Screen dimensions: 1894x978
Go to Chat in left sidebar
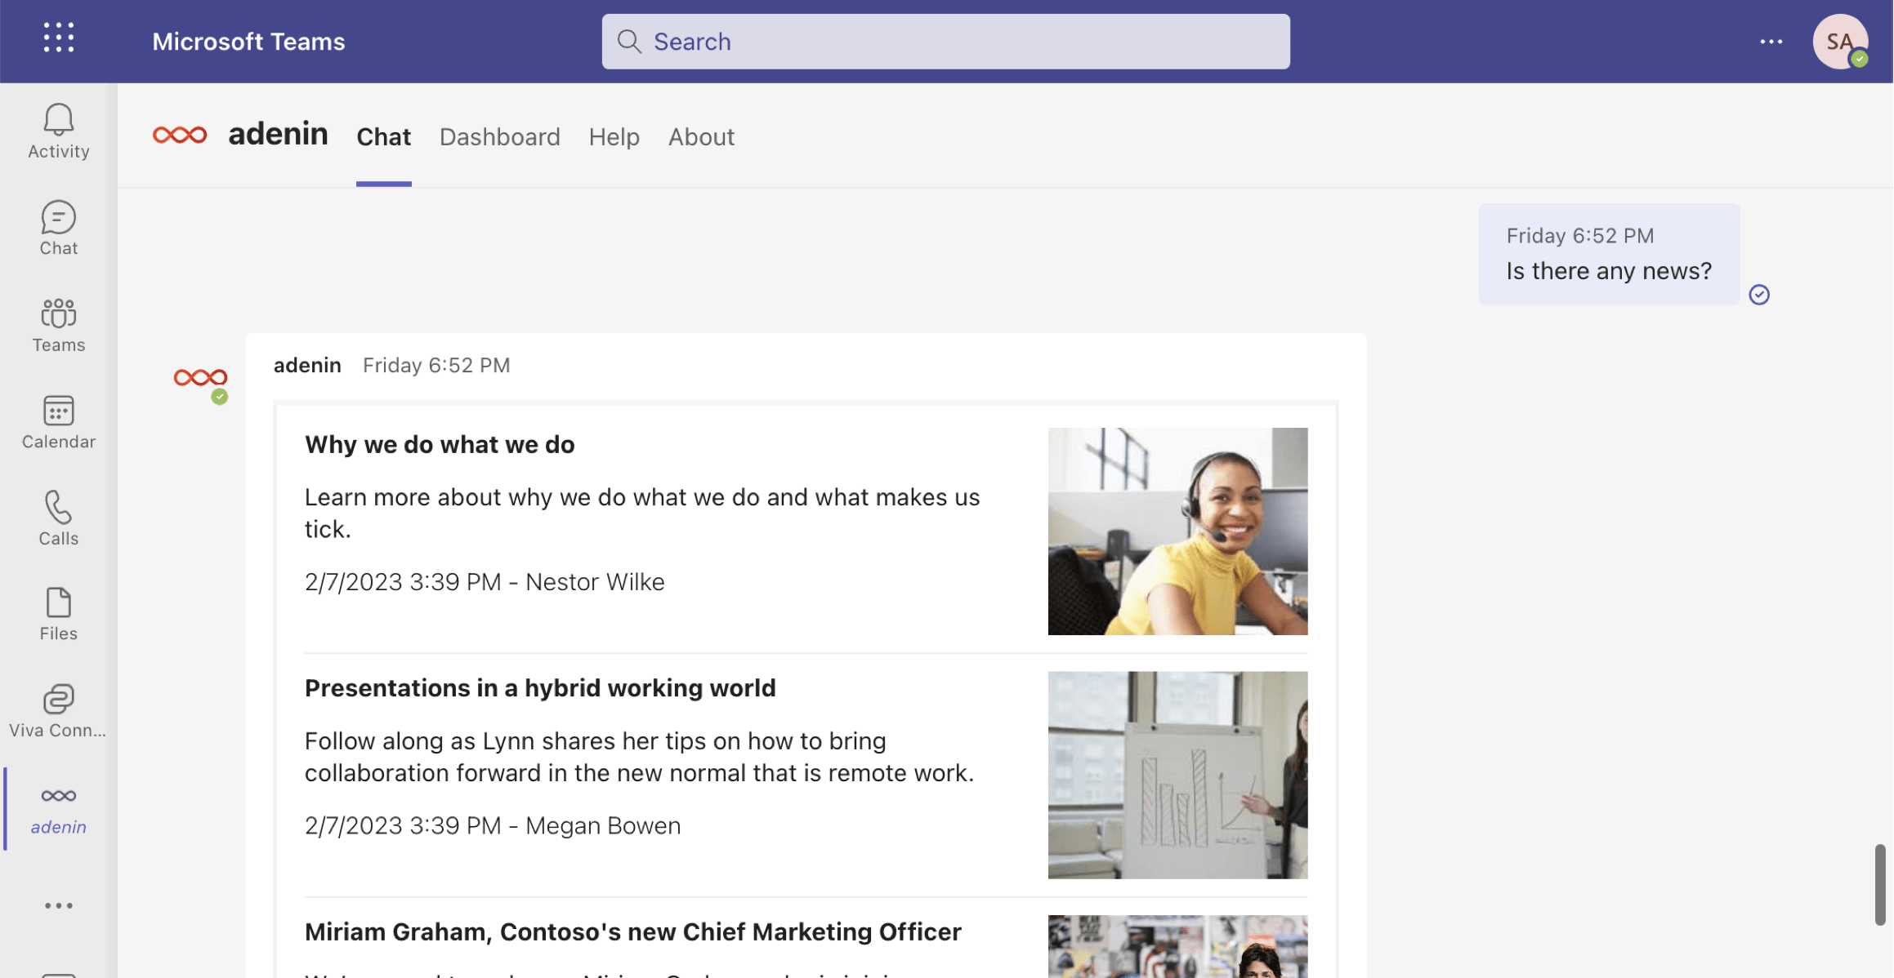click(59, 228)
